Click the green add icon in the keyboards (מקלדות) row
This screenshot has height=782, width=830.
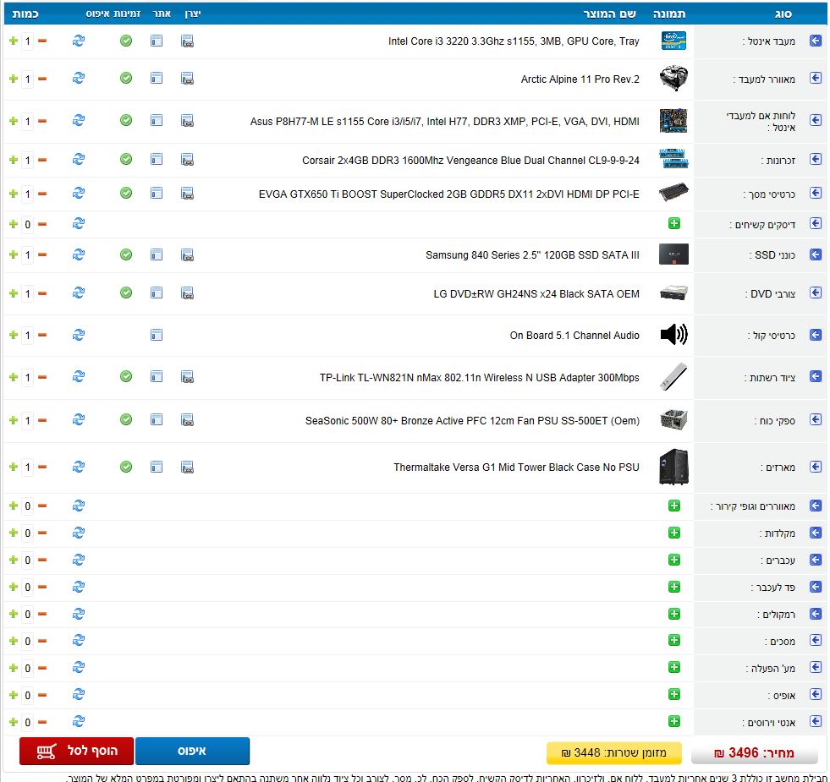click(674, 533)
